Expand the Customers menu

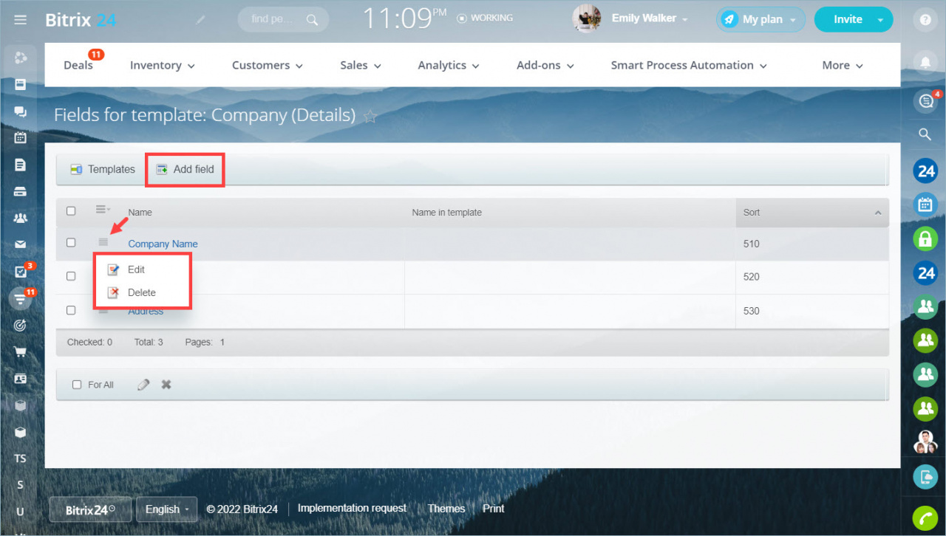coord(268,65)
